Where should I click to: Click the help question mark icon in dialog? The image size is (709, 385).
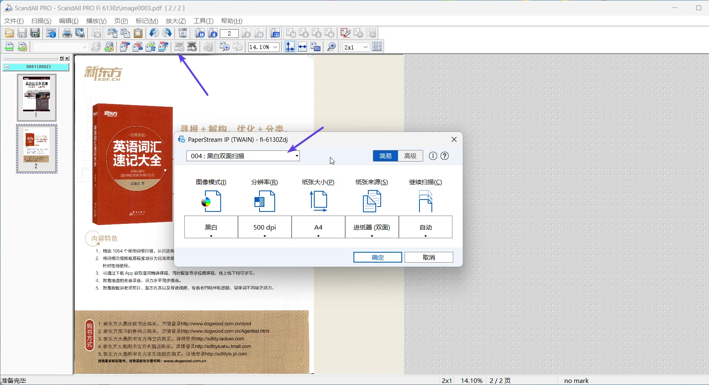[445, 156]
